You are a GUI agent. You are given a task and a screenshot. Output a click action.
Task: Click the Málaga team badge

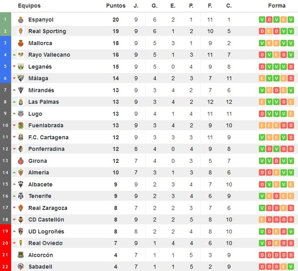(21, 78)
